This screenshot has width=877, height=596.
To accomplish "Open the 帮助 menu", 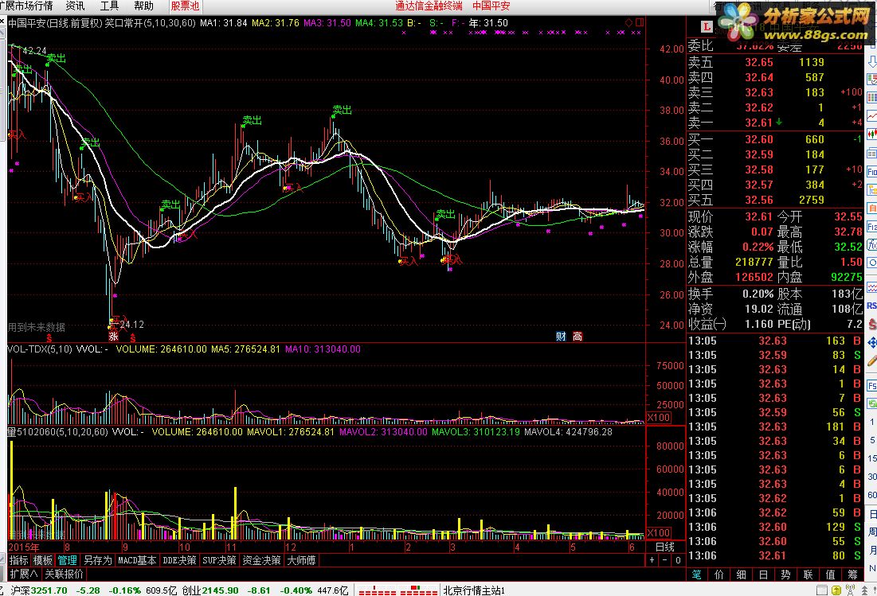I will [x=143, y=6].
